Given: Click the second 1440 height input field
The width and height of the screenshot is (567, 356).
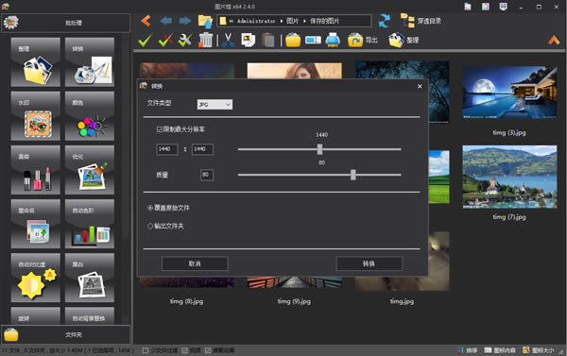Looking at the screenshot, I should pos(202,149).
